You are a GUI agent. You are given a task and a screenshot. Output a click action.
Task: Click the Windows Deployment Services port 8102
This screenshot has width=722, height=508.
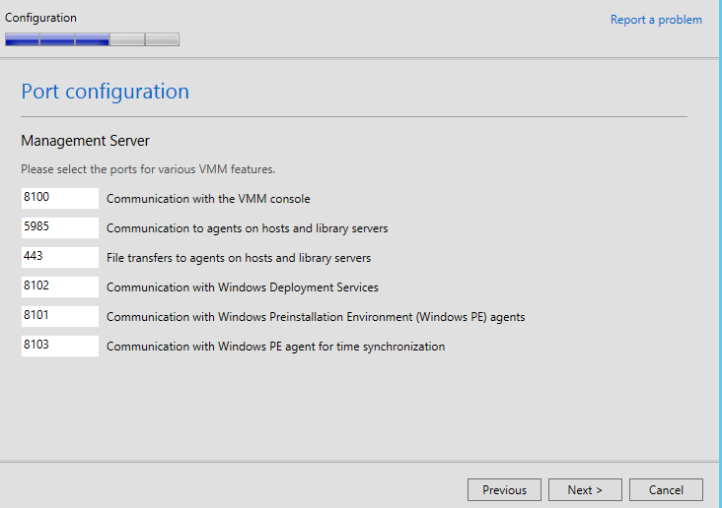[59, 286]
